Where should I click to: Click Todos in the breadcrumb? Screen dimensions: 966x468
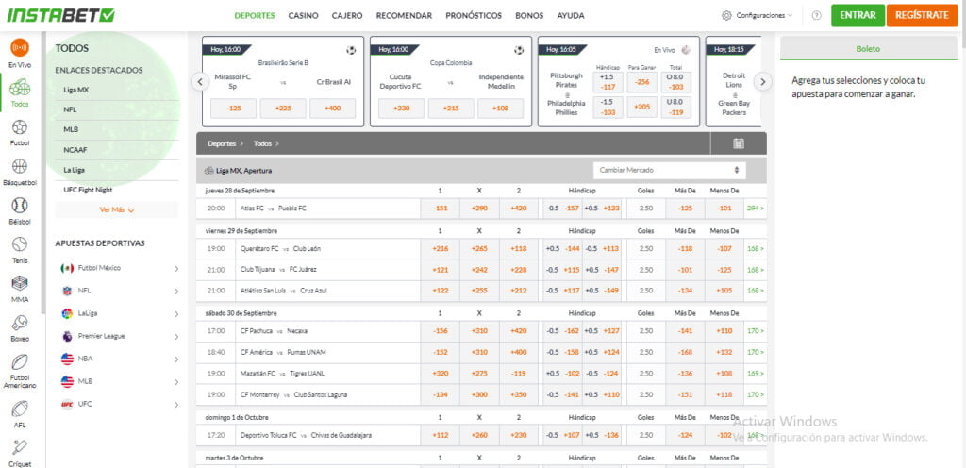(x=262, y=143)
